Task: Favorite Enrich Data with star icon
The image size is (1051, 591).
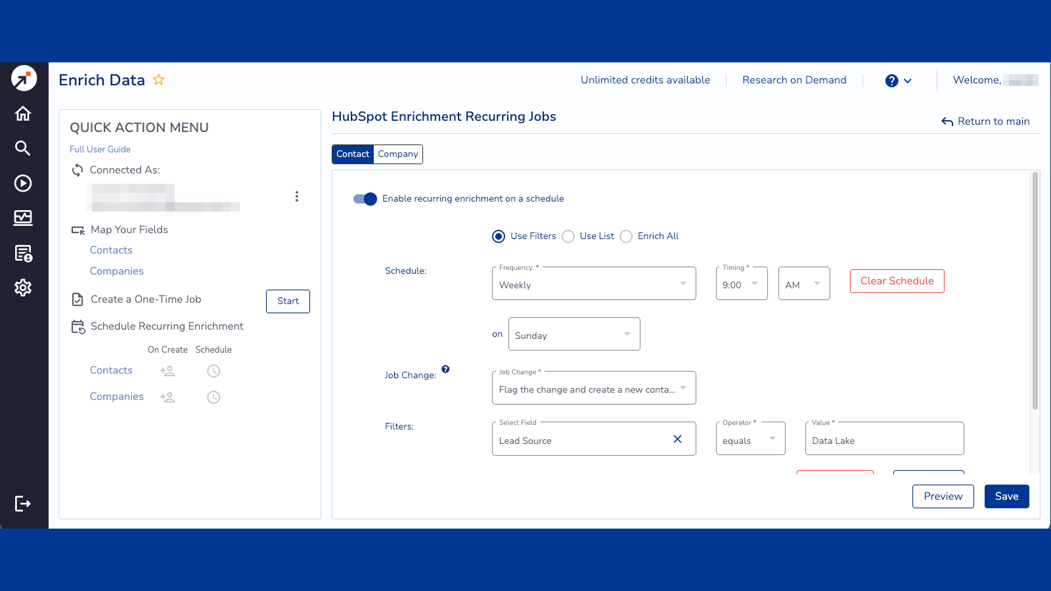Action: point(158,80)
